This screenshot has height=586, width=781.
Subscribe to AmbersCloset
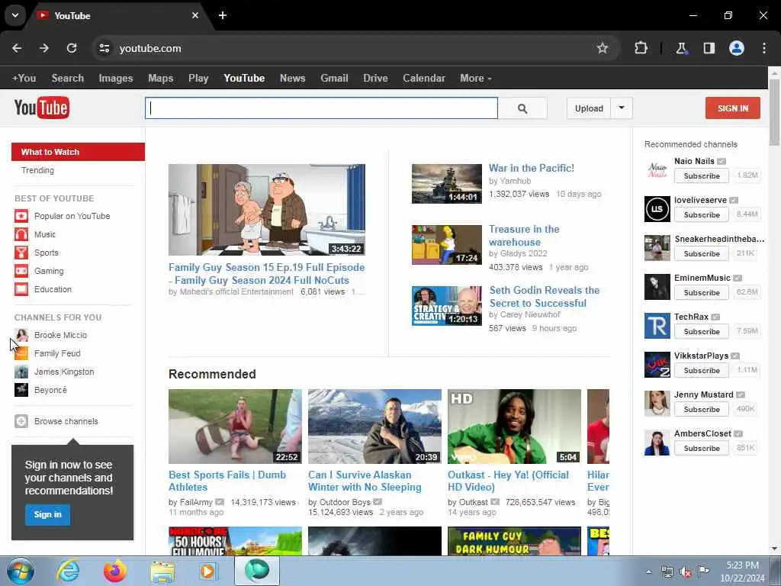click(702, 448)
